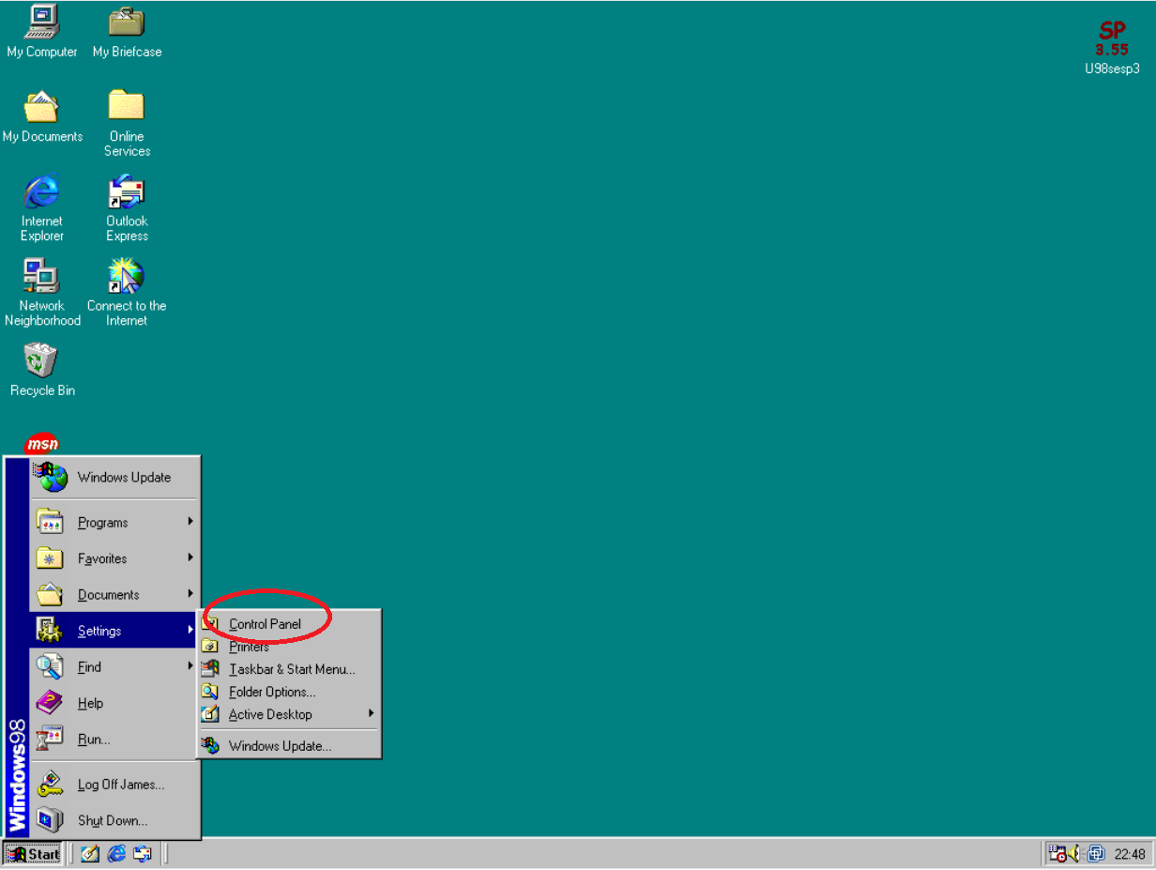
Task: Choose Folder Options in Settings submenu
Action: pyautogui.click(x=272, y=692)
